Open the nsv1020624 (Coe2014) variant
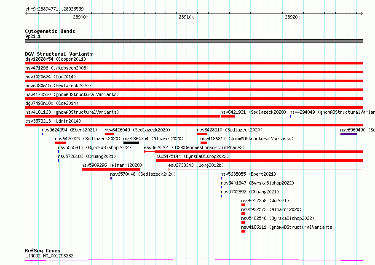The image size is (375, 265). [x=51, y=77]
